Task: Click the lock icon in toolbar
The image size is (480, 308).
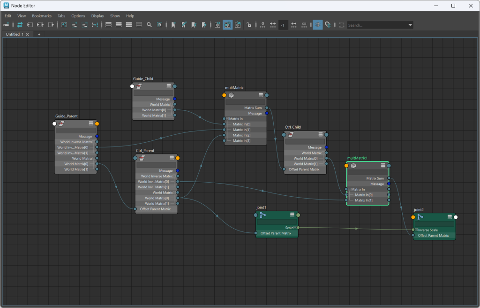Action: coord(249,25)
